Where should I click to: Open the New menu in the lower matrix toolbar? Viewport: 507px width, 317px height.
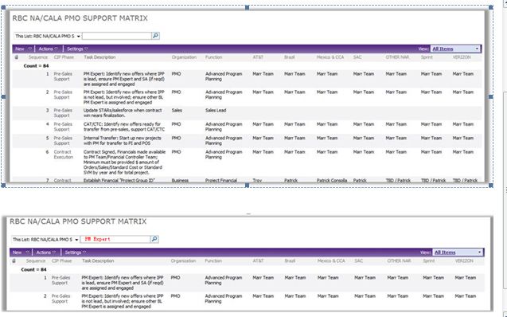[21, 252]
